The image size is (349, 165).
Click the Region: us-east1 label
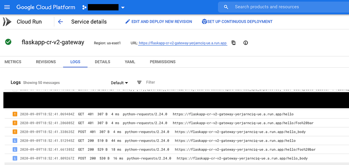[107, 43]
